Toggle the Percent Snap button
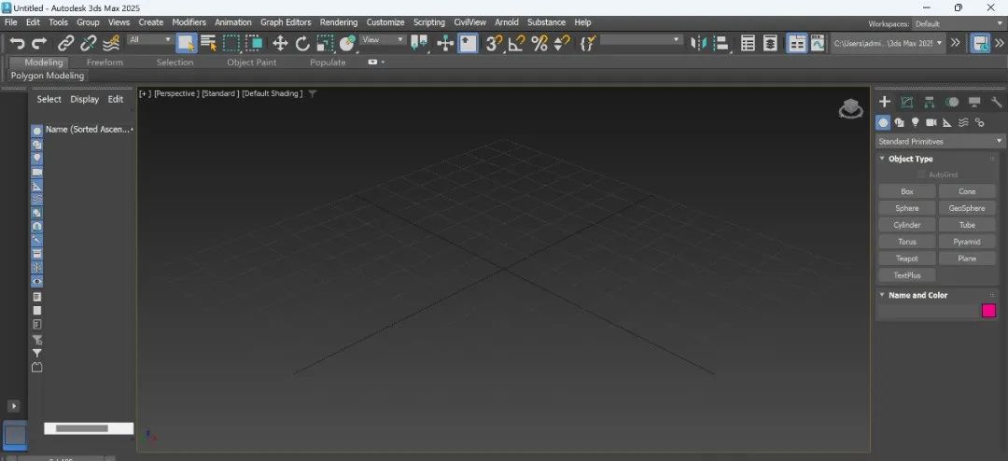This screenshot has width=1008, height=461. click(539, 44)
